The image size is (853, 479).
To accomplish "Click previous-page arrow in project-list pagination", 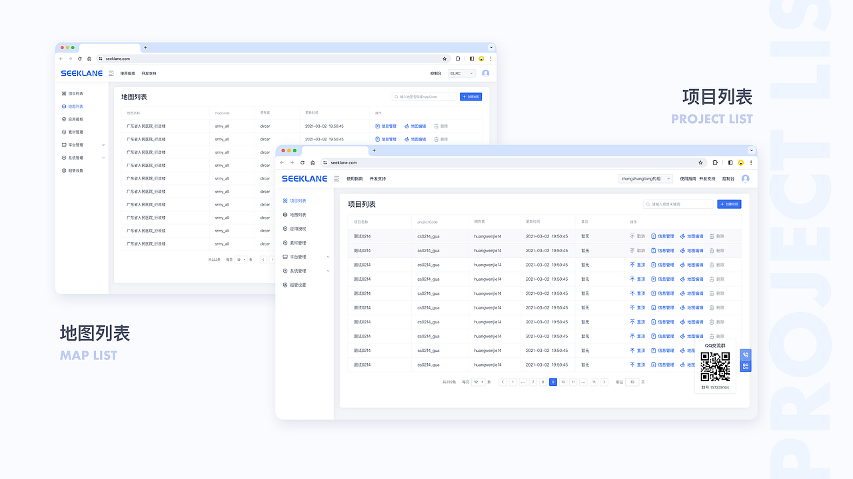I will pyautogui.click(x=502, y=382).
